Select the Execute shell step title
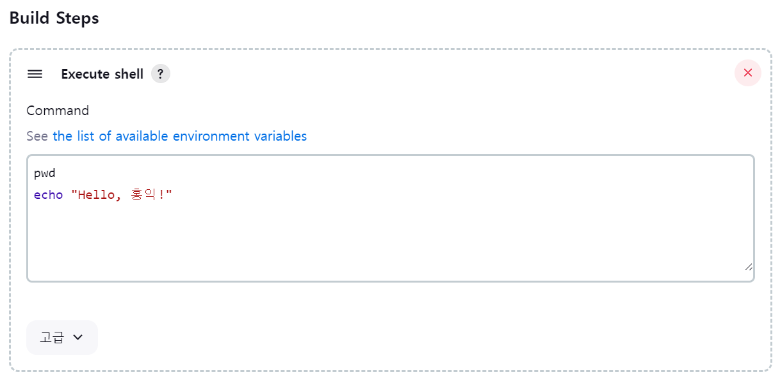Viewport: 780px width, 374px height. [x=102, y=74]
